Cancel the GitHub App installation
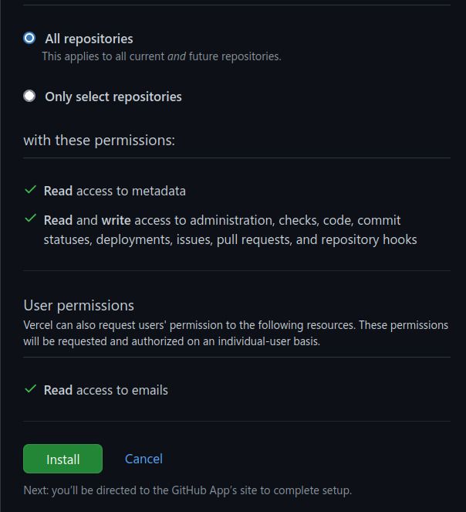 (144, 459)
